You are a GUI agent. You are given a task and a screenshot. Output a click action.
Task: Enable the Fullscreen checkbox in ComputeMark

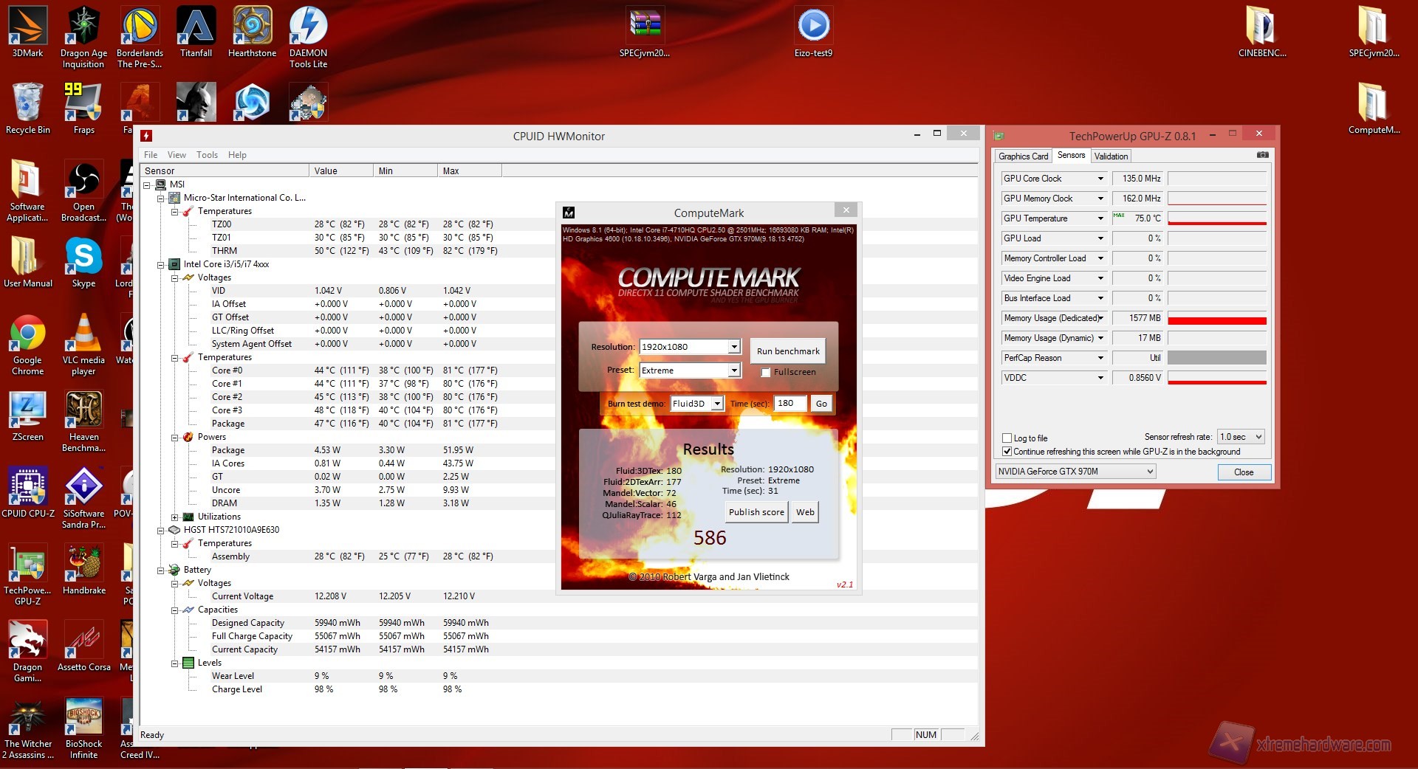766,373
